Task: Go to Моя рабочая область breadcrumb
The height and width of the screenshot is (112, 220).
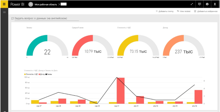Action: 46,4
